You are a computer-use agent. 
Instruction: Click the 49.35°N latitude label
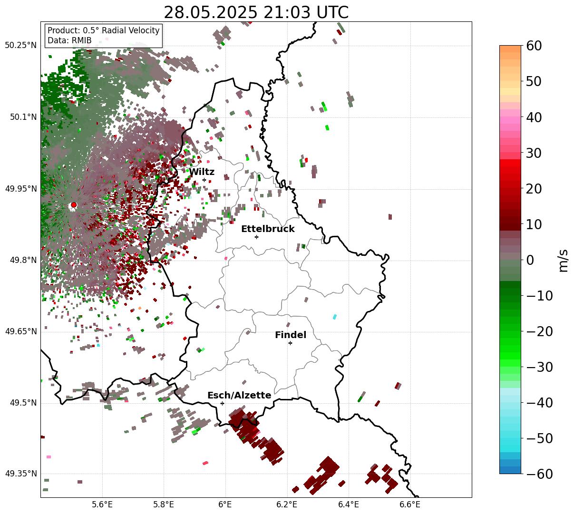(20, 474)
